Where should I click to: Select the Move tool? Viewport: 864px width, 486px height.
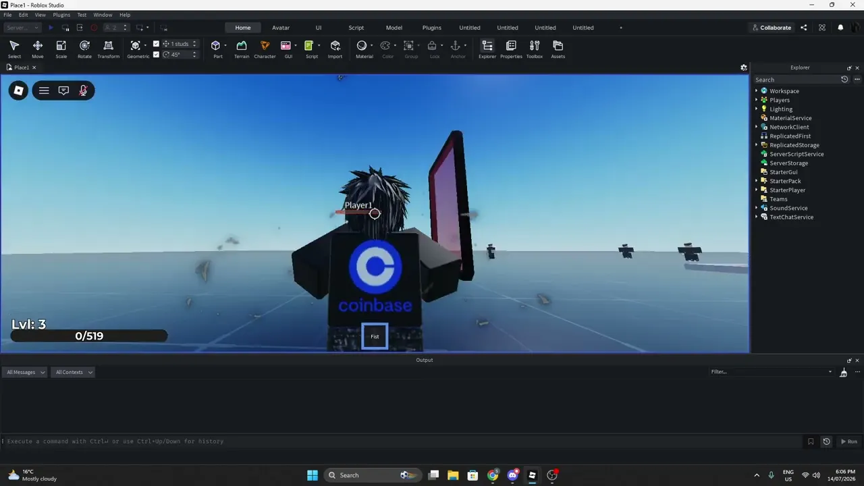click(x=38, y=49)
